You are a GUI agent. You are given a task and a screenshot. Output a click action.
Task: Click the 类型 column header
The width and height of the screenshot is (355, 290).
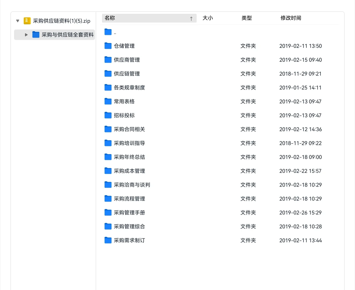pyautogui.click(x=246, y=18)
